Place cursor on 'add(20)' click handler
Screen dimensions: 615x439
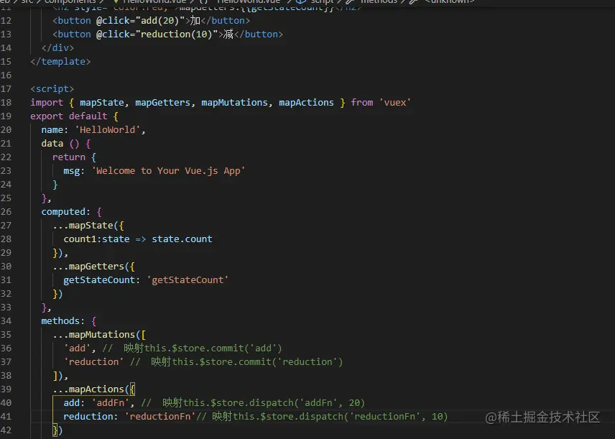pos(159,20)
